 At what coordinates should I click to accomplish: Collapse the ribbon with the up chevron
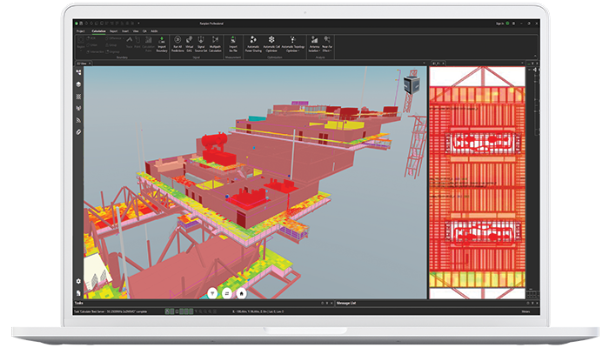(535, 57)
